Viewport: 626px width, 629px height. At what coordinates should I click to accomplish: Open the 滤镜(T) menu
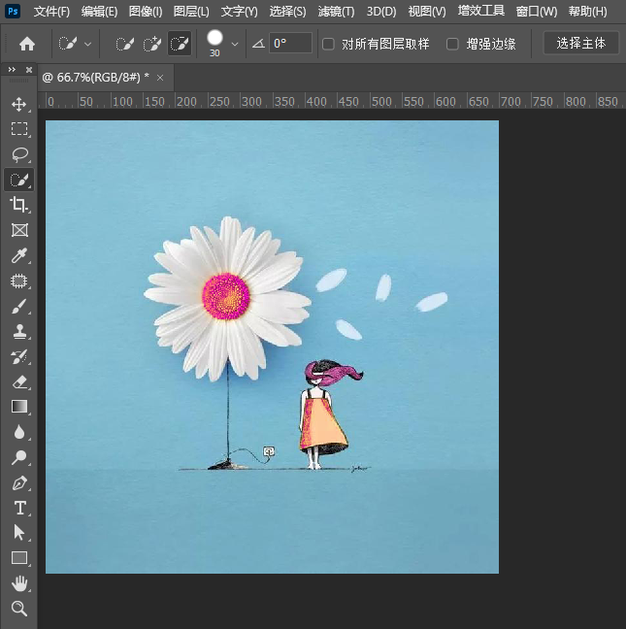pos(336,12)
